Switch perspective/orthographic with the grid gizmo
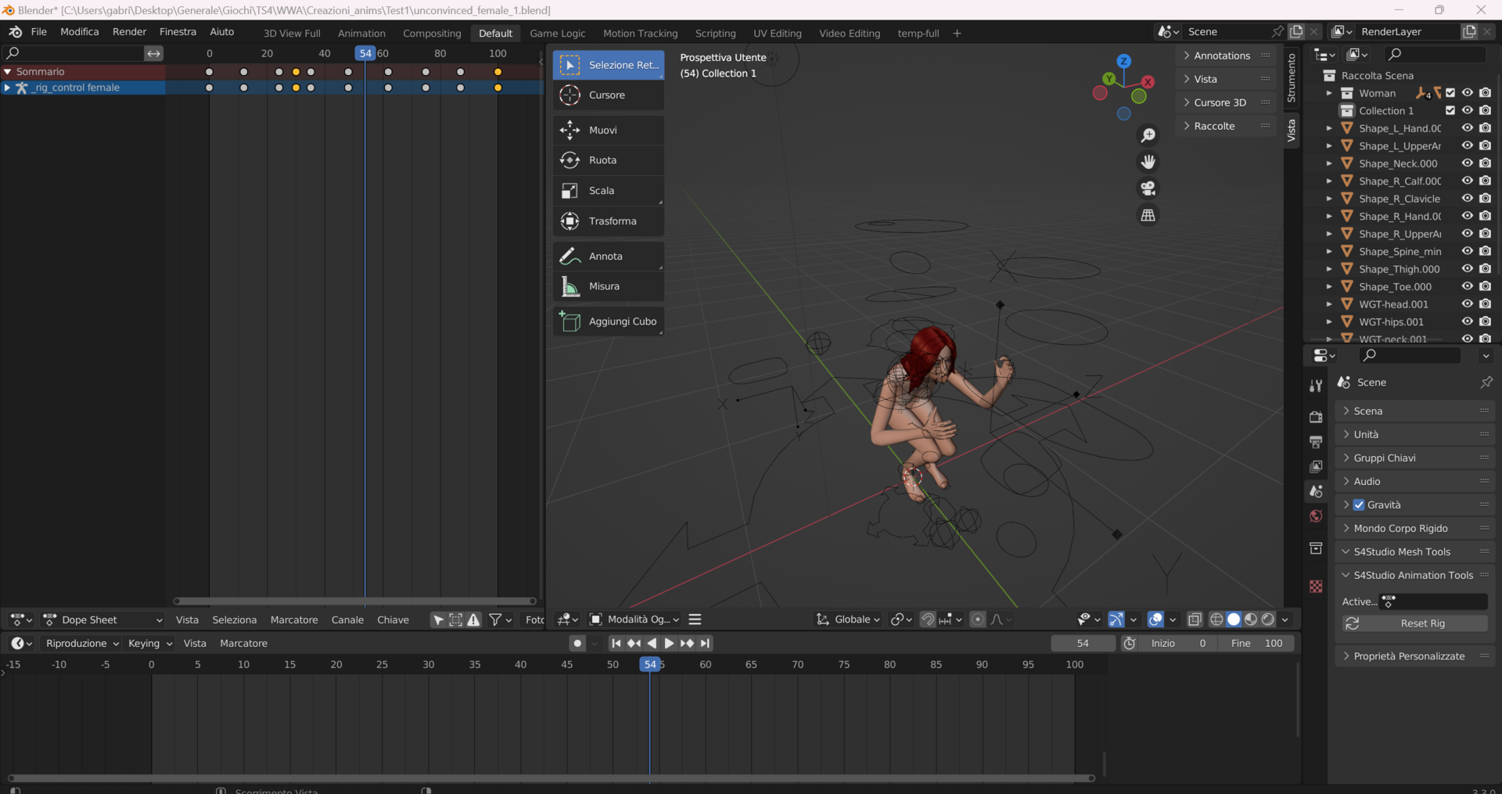 pos(1148,215)
